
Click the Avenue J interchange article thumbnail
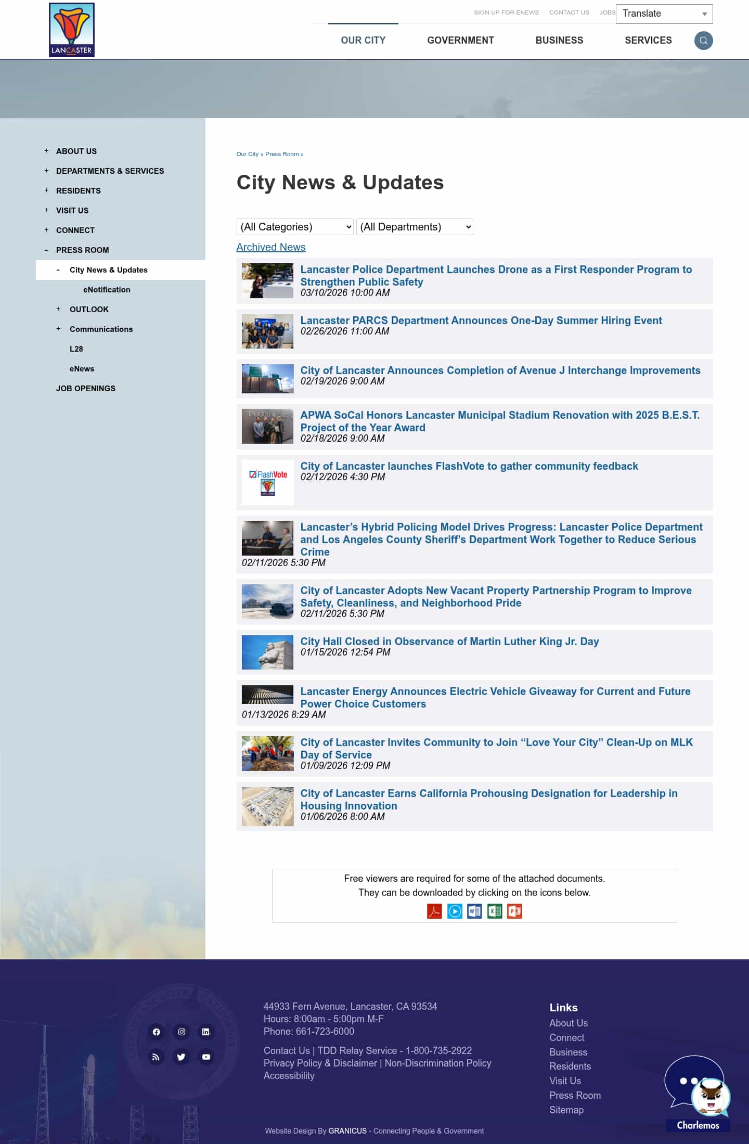coord(267,379)
